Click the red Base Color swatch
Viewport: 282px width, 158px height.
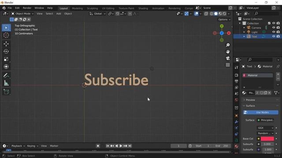click(267, 139)
